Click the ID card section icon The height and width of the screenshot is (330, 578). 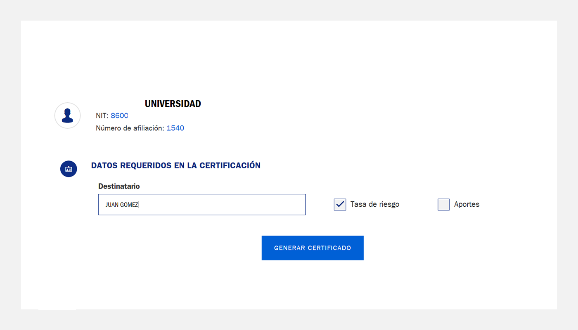(69, 169)
